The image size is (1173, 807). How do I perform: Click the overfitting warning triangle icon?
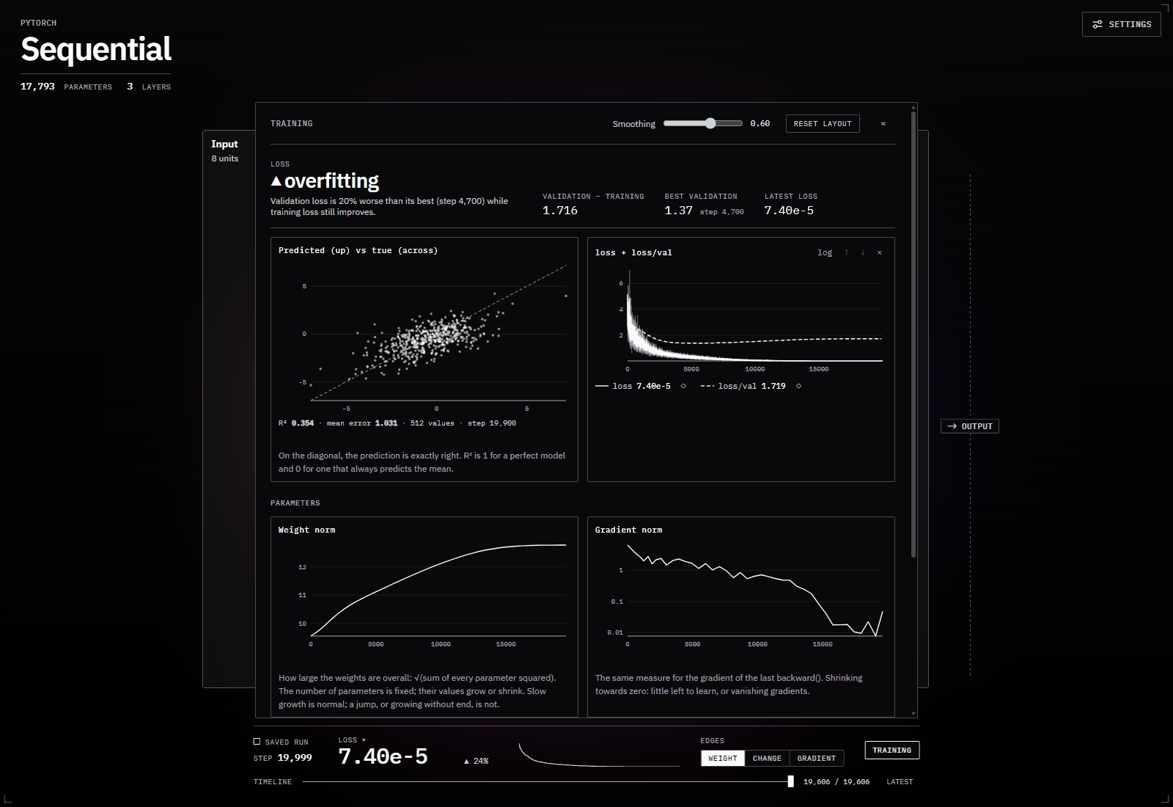pyautogui.click(x=276, y=181)
